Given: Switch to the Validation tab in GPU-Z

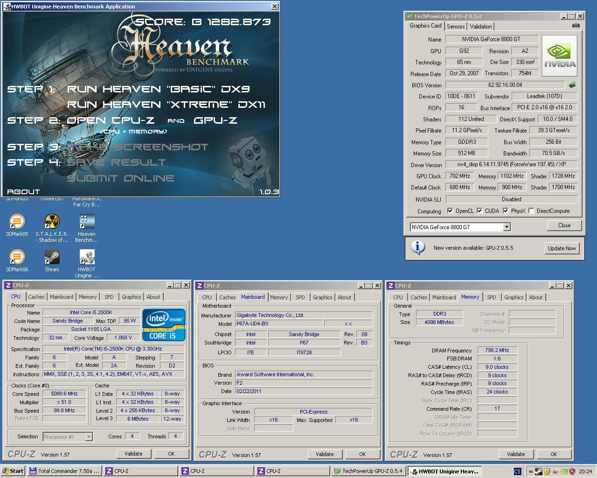Looking at the screenshot, I should [480, 26].
